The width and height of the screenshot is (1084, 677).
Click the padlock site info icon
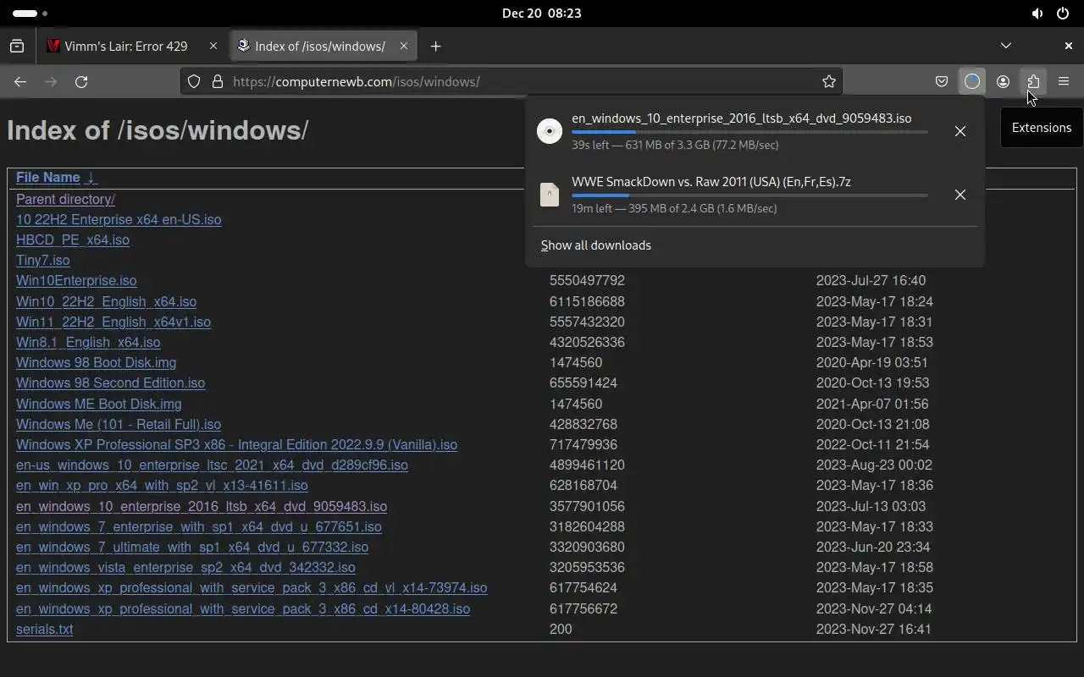[218, 81]
